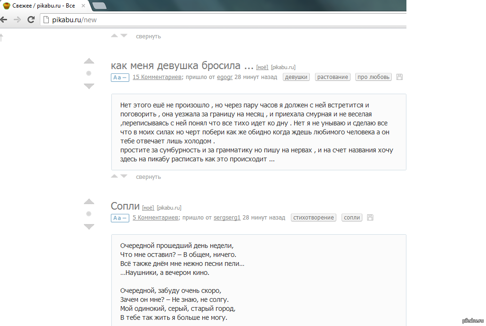Screen dimensions: 486x326
Task: Open the profile of author sergserg1
Action: point(227,218)
